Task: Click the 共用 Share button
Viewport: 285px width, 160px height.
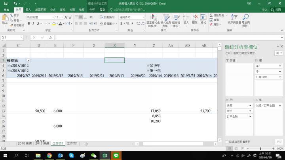Action: [x=276, y=9]
